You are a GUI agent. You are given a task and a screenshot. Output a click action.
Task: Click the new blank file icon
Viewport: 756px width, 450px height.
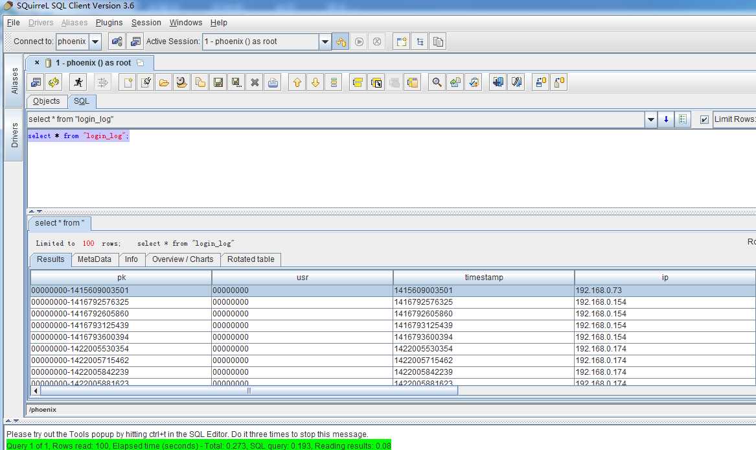coord(128,82)
